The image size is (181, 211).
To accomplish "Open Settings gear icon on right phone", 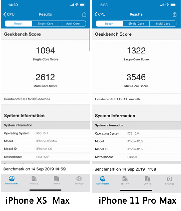I will [170, 179].
